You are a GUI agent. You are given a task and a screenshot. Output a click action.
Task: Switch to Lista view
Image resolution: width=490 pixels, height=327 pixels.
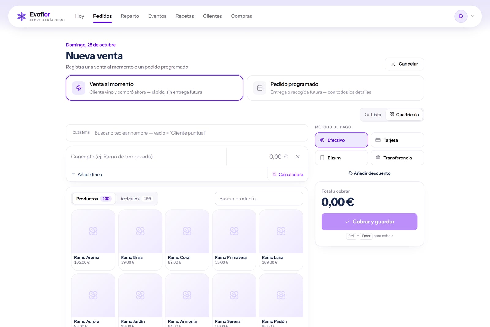click(x=373, y=115)
